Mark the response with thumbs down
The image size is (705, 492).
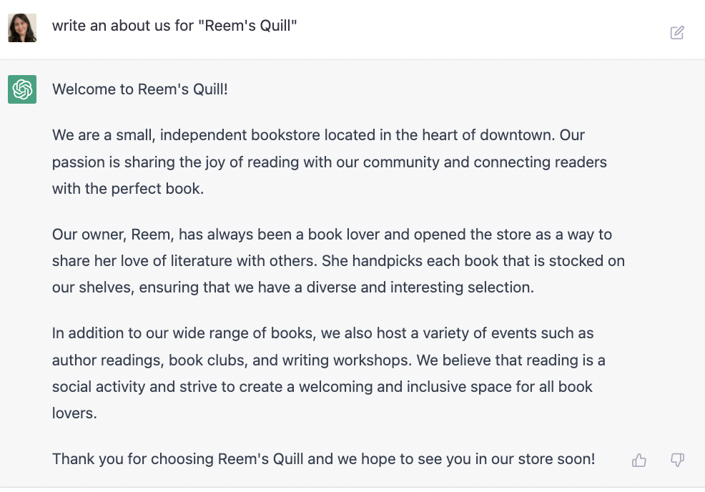tap(677, 460)
